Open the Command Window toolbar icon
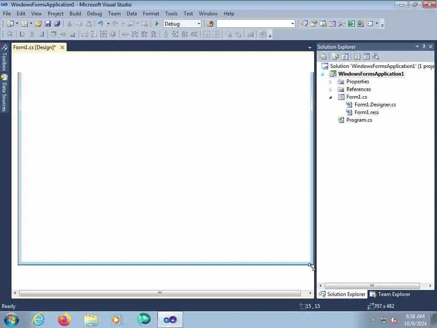Image resolution: width=437 pixels, height=328 pixels. tap(370, 24)
